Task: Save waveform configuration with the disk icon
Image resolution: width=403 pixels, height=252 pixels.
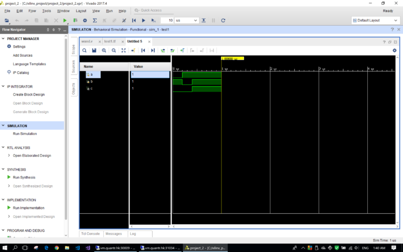Action: (94, 50)
